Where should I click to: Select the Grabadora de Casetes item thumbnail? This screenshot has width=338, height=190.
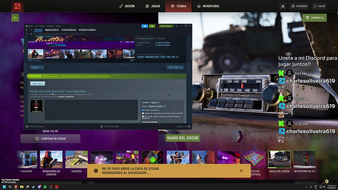51,159
